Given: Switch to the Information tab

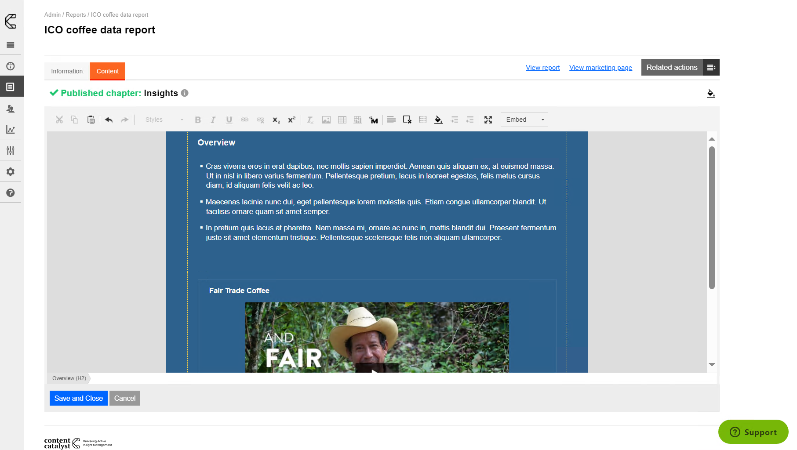Looking at the screenshot, I should click(67, 71).
